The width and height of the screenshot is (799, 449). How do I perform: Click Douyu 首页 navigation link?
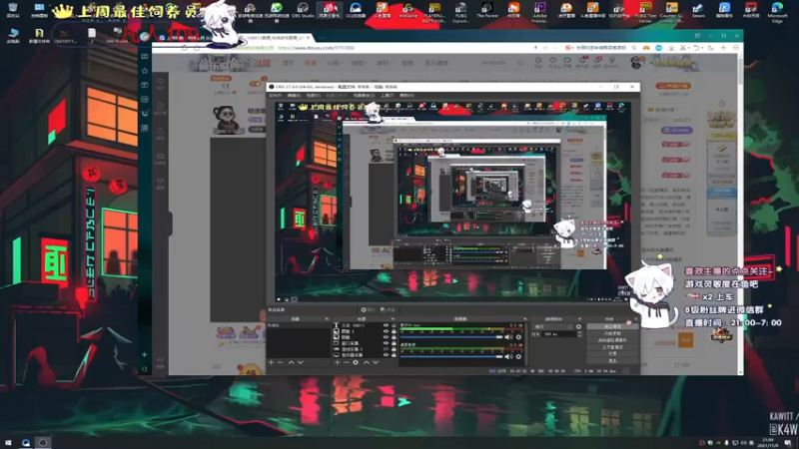[x=289, y=63]
